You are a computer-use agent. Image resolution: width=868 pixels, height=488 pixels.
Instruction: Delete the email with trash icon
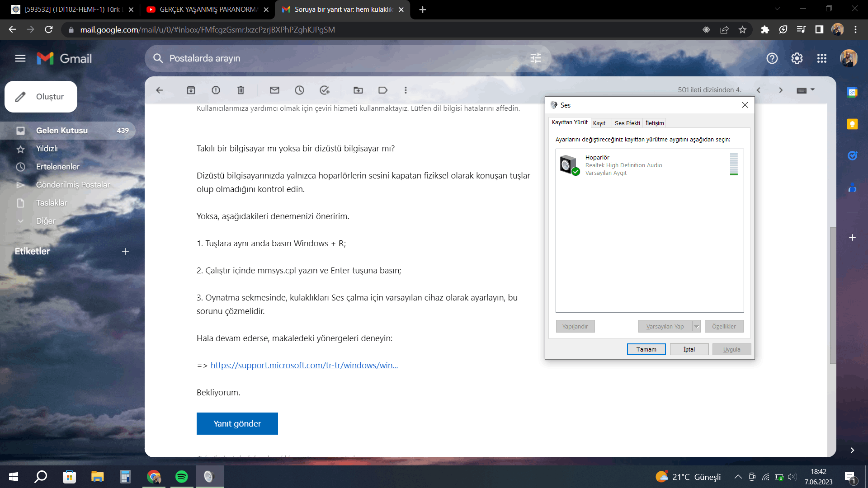[241, 90]
